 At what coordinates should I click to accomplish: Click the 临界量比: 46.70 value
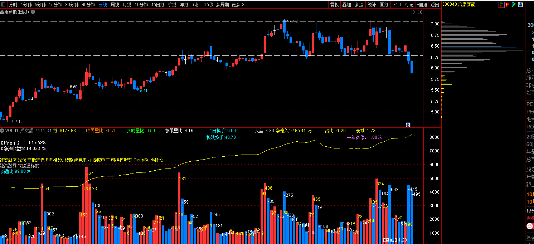click(101, 131)
